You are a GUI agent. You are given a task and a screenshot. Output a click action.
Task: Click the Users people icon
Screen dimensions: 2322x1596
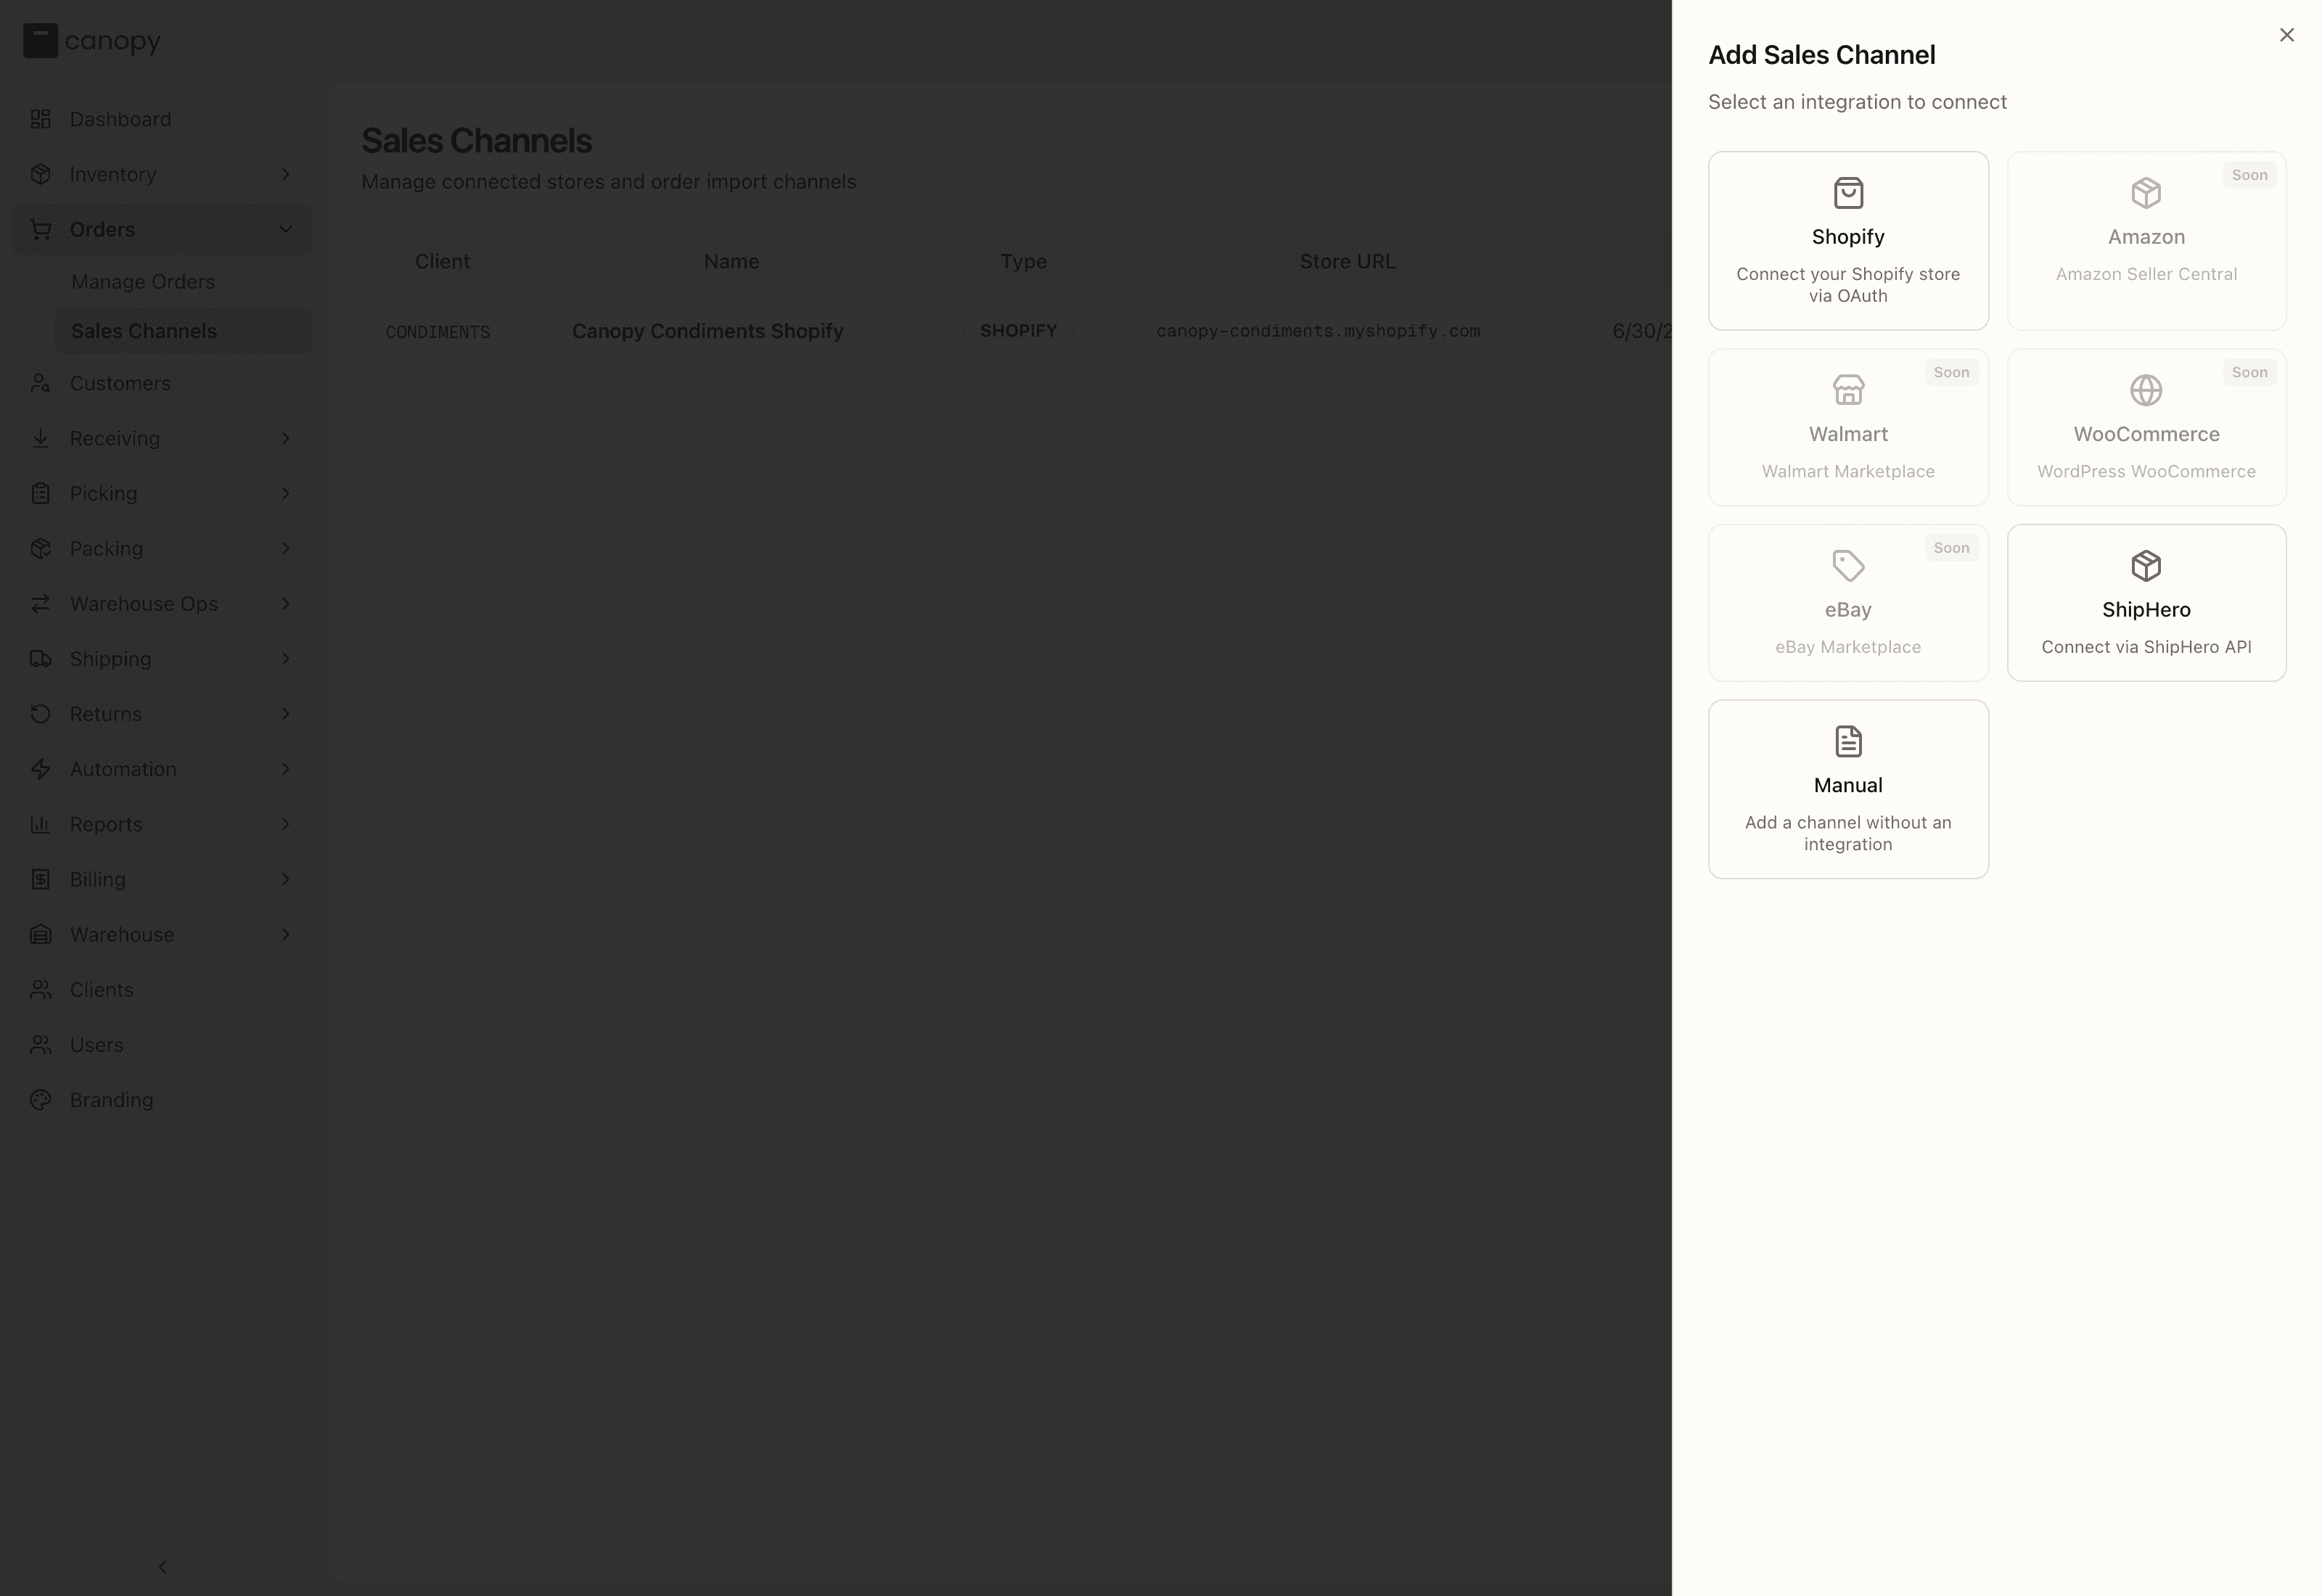click(40, 1043)
